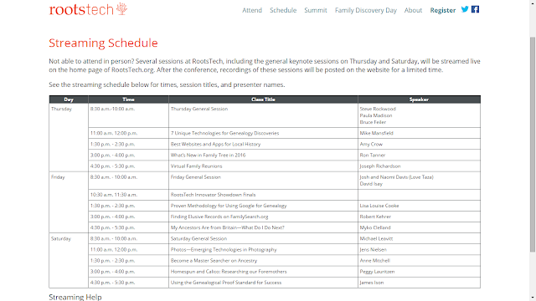Click speaker name Robert Kehrer
The image size is (536, 301).
pos(375,217)
